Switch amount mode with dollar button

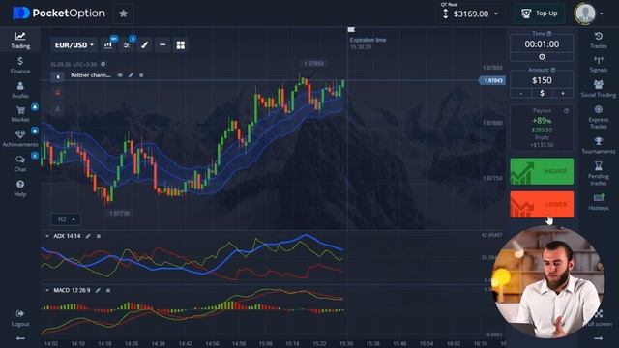[x=542, y=93]
